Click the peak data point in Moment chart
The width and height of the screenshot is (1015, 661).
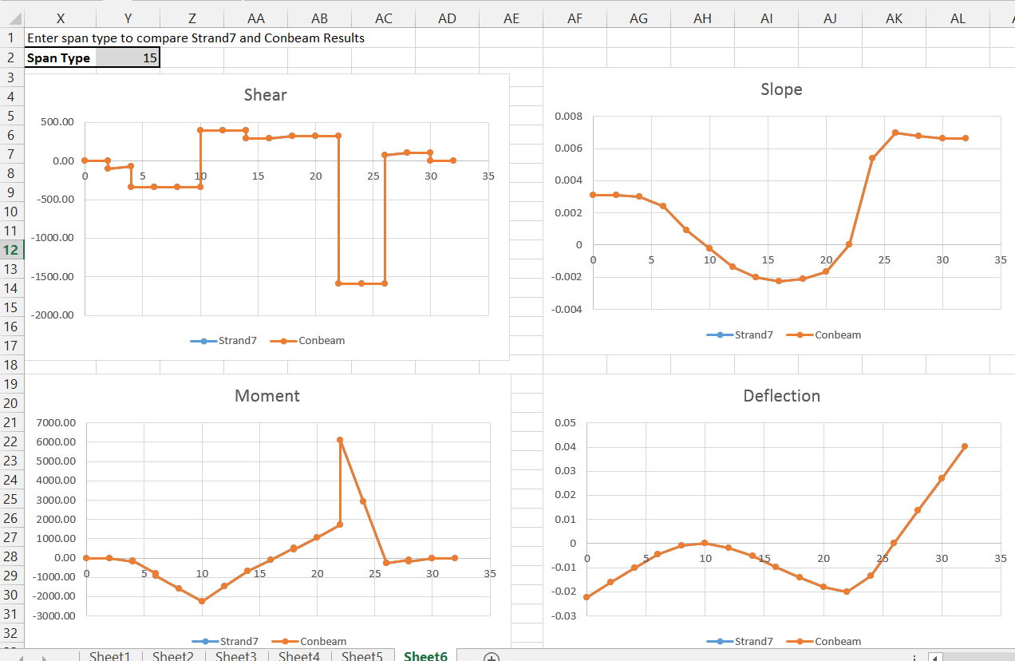[340, 440]
